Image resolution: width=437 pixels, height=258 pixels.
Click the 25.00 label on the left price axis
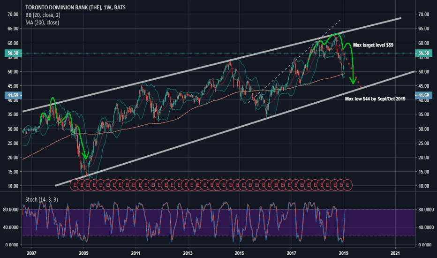point(13,143)
